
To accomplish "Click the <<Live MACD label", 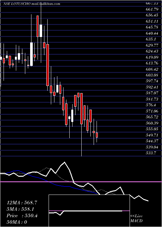I will click(136, 219).
